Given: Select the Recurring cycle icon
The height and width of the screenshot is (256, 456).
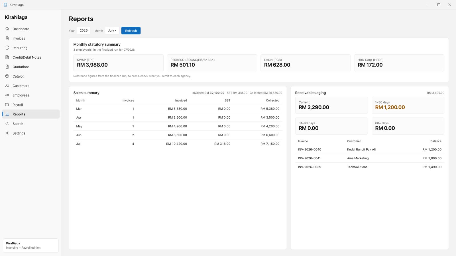Looking at the screenshot, I should pos(7,48).
